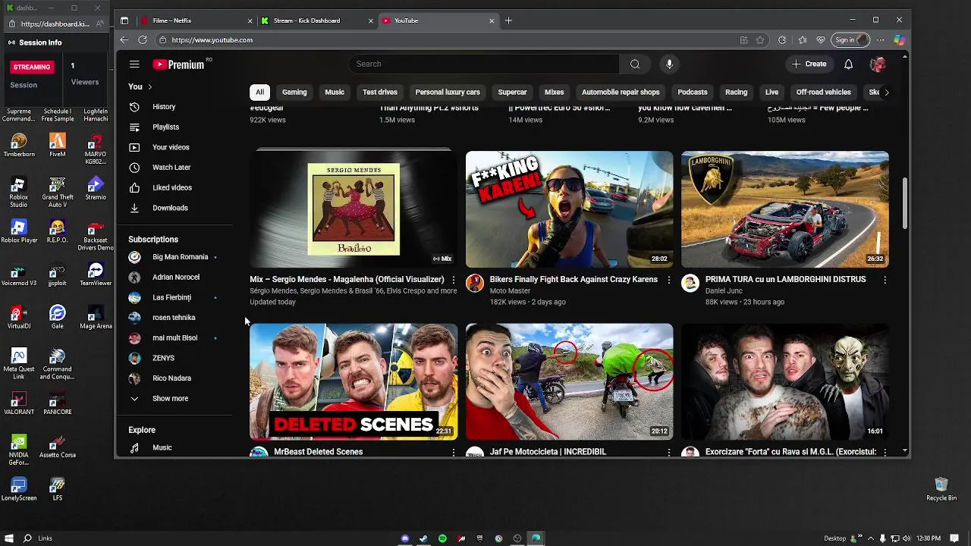Open Edge extensions puzzle icon
Viewport: 971px width, 546px height.
point(782,40)
